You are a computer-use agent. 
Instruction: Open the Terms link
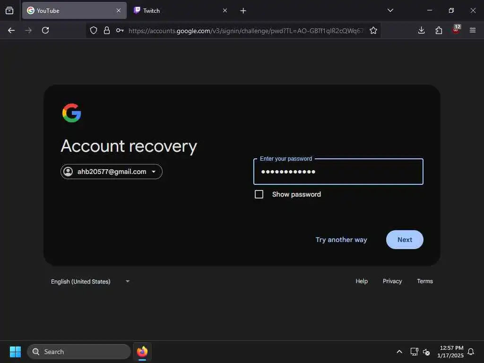tap(425, 281)
